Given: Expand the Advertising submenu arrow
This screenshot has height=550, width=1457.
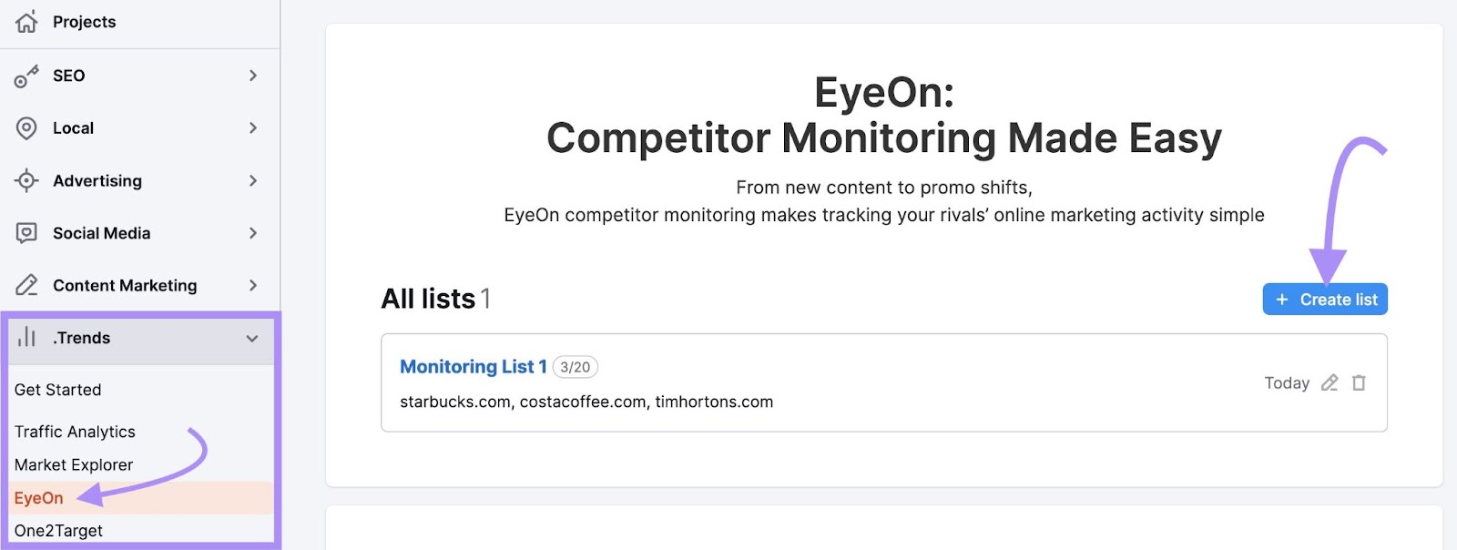Looking at the screenshot, I should click(252, 180).
